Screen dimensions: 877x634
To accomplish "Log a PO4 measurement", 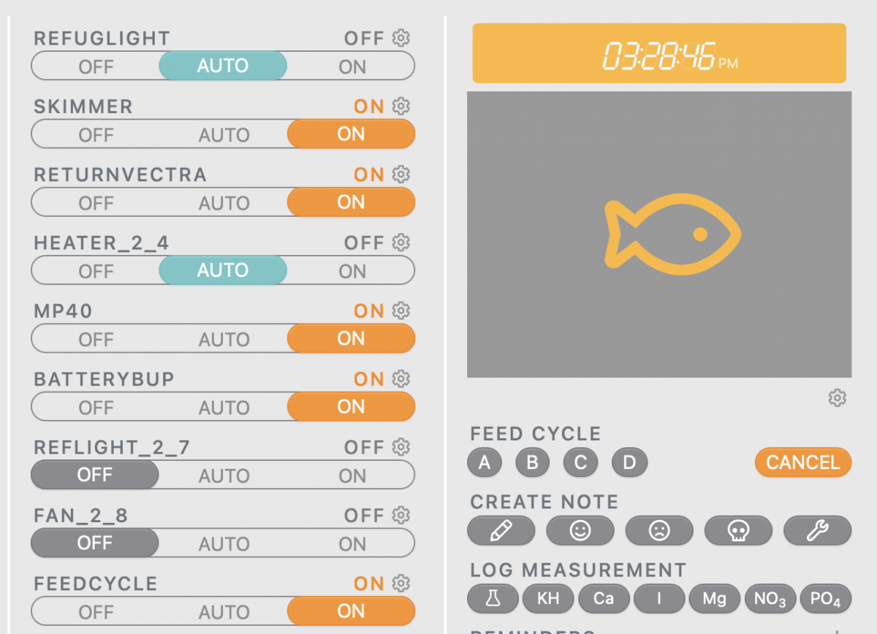I will (826, 599).
